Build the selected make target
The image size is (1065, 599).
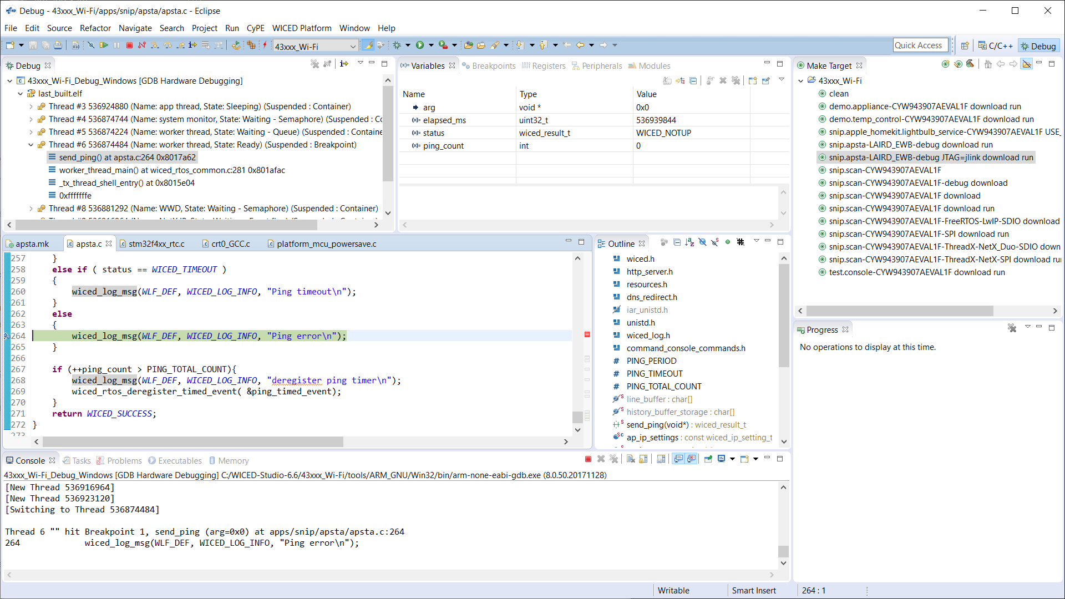click(970, 64)
